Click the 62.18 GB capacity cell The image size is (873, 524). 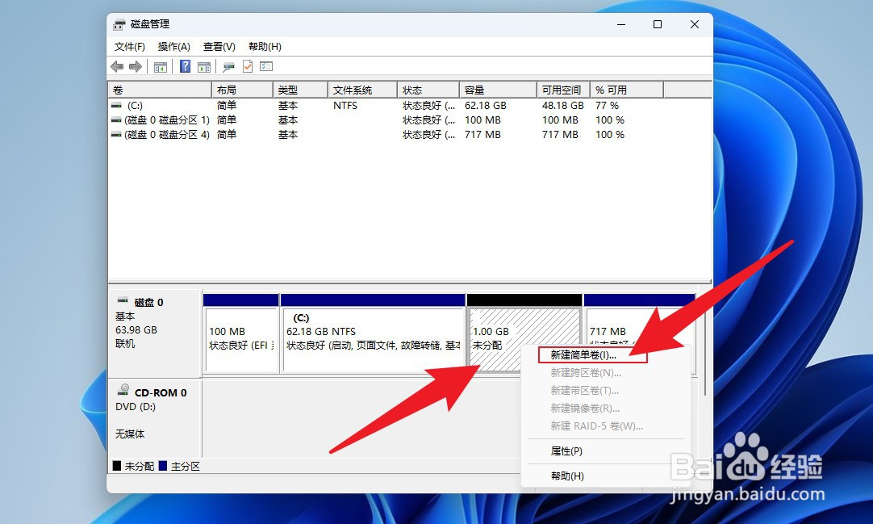tap(486, 105)
